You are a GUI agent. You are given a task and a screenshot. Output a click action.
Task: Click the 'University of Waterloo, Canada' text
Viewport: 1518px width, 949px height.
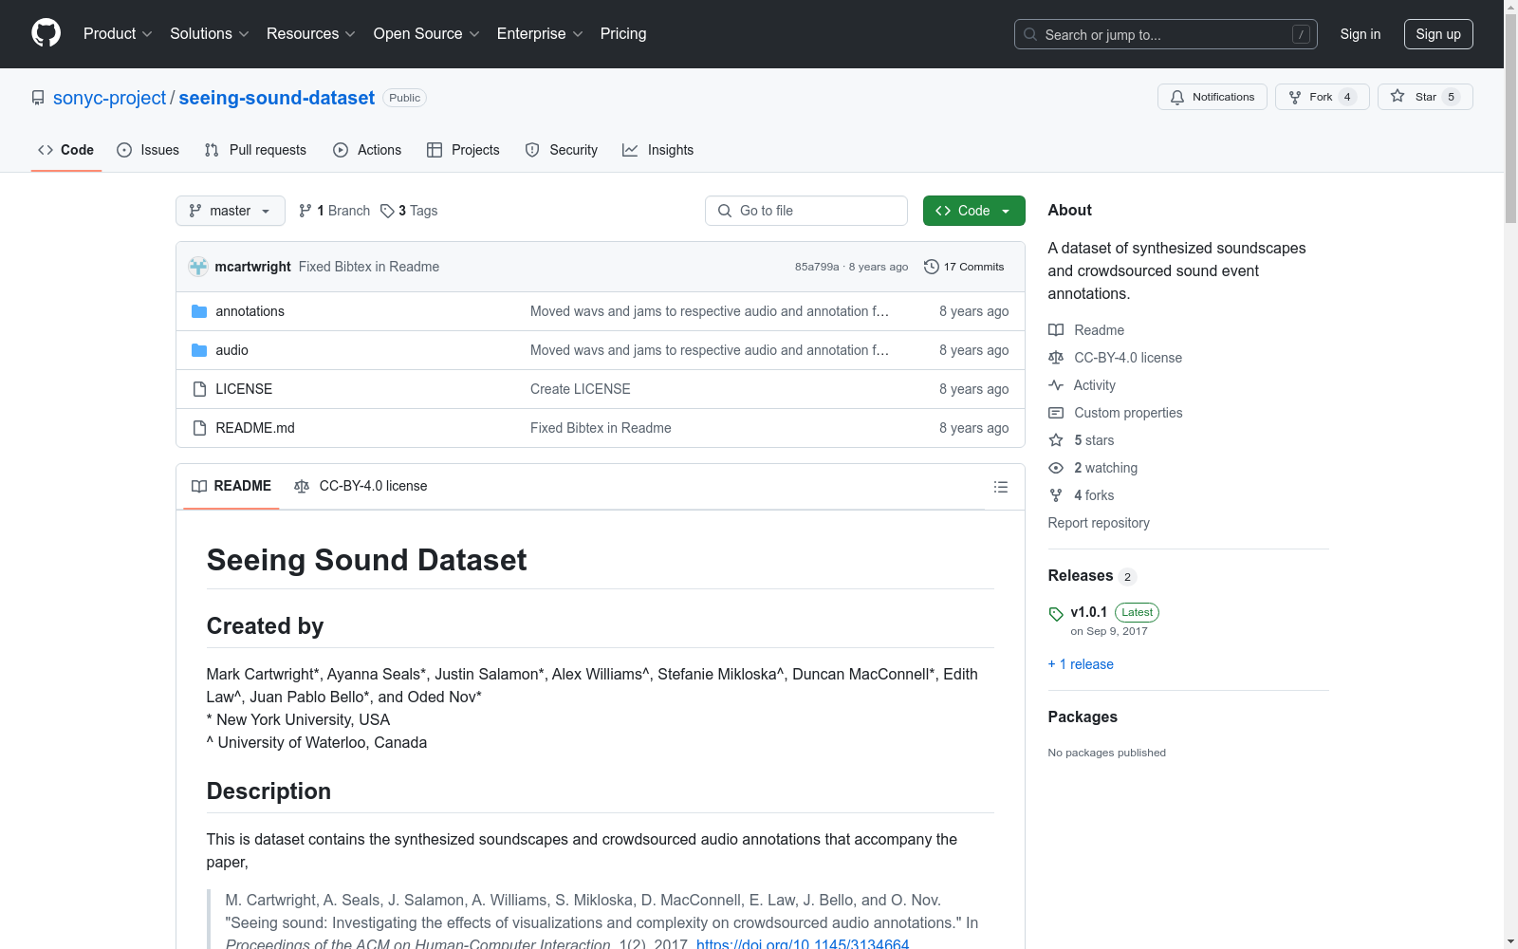click(323, 742)
